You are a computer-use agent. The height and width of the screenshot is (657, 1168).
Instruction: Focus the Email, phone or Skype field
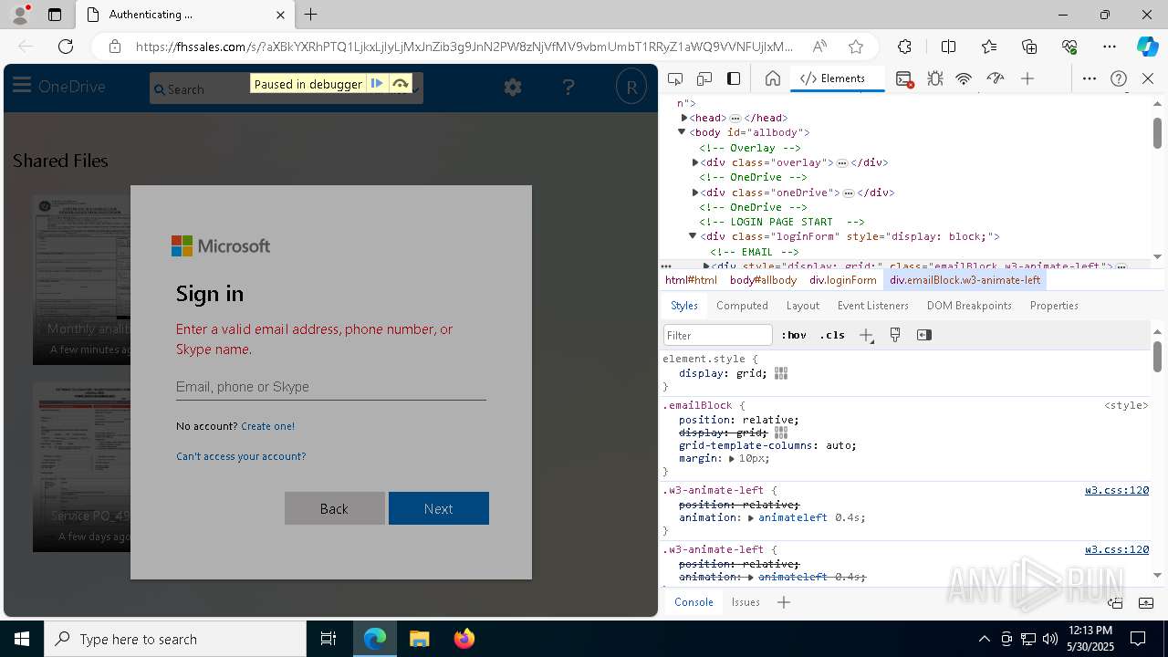[x=330, y=387]
